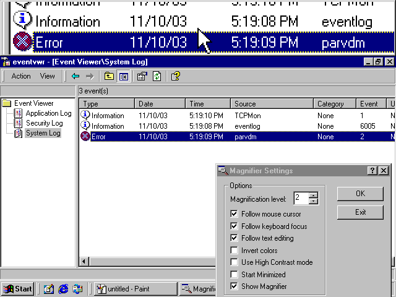Viewport: 396px width, 297px height.
Task: Click OK in Magnifier Settings
Action: point(360,194)
